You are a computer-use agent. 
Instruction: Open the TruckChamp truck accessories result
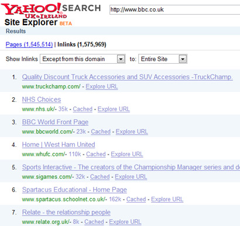127,77
